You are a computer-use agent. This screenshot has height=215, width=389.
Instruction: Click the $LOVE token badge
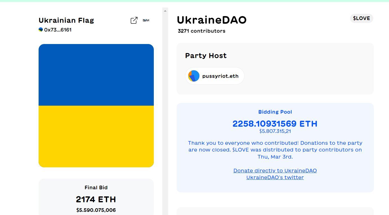pos(362,18)
